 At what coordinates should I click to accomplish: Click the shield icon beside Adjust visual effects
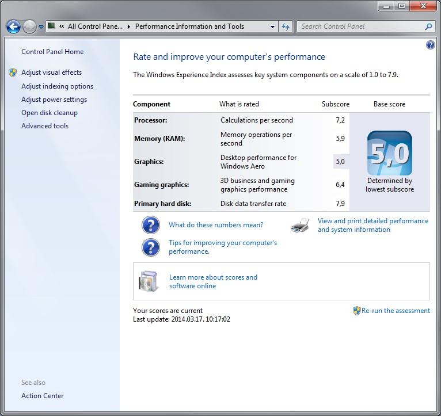click(x=13, y=72)
